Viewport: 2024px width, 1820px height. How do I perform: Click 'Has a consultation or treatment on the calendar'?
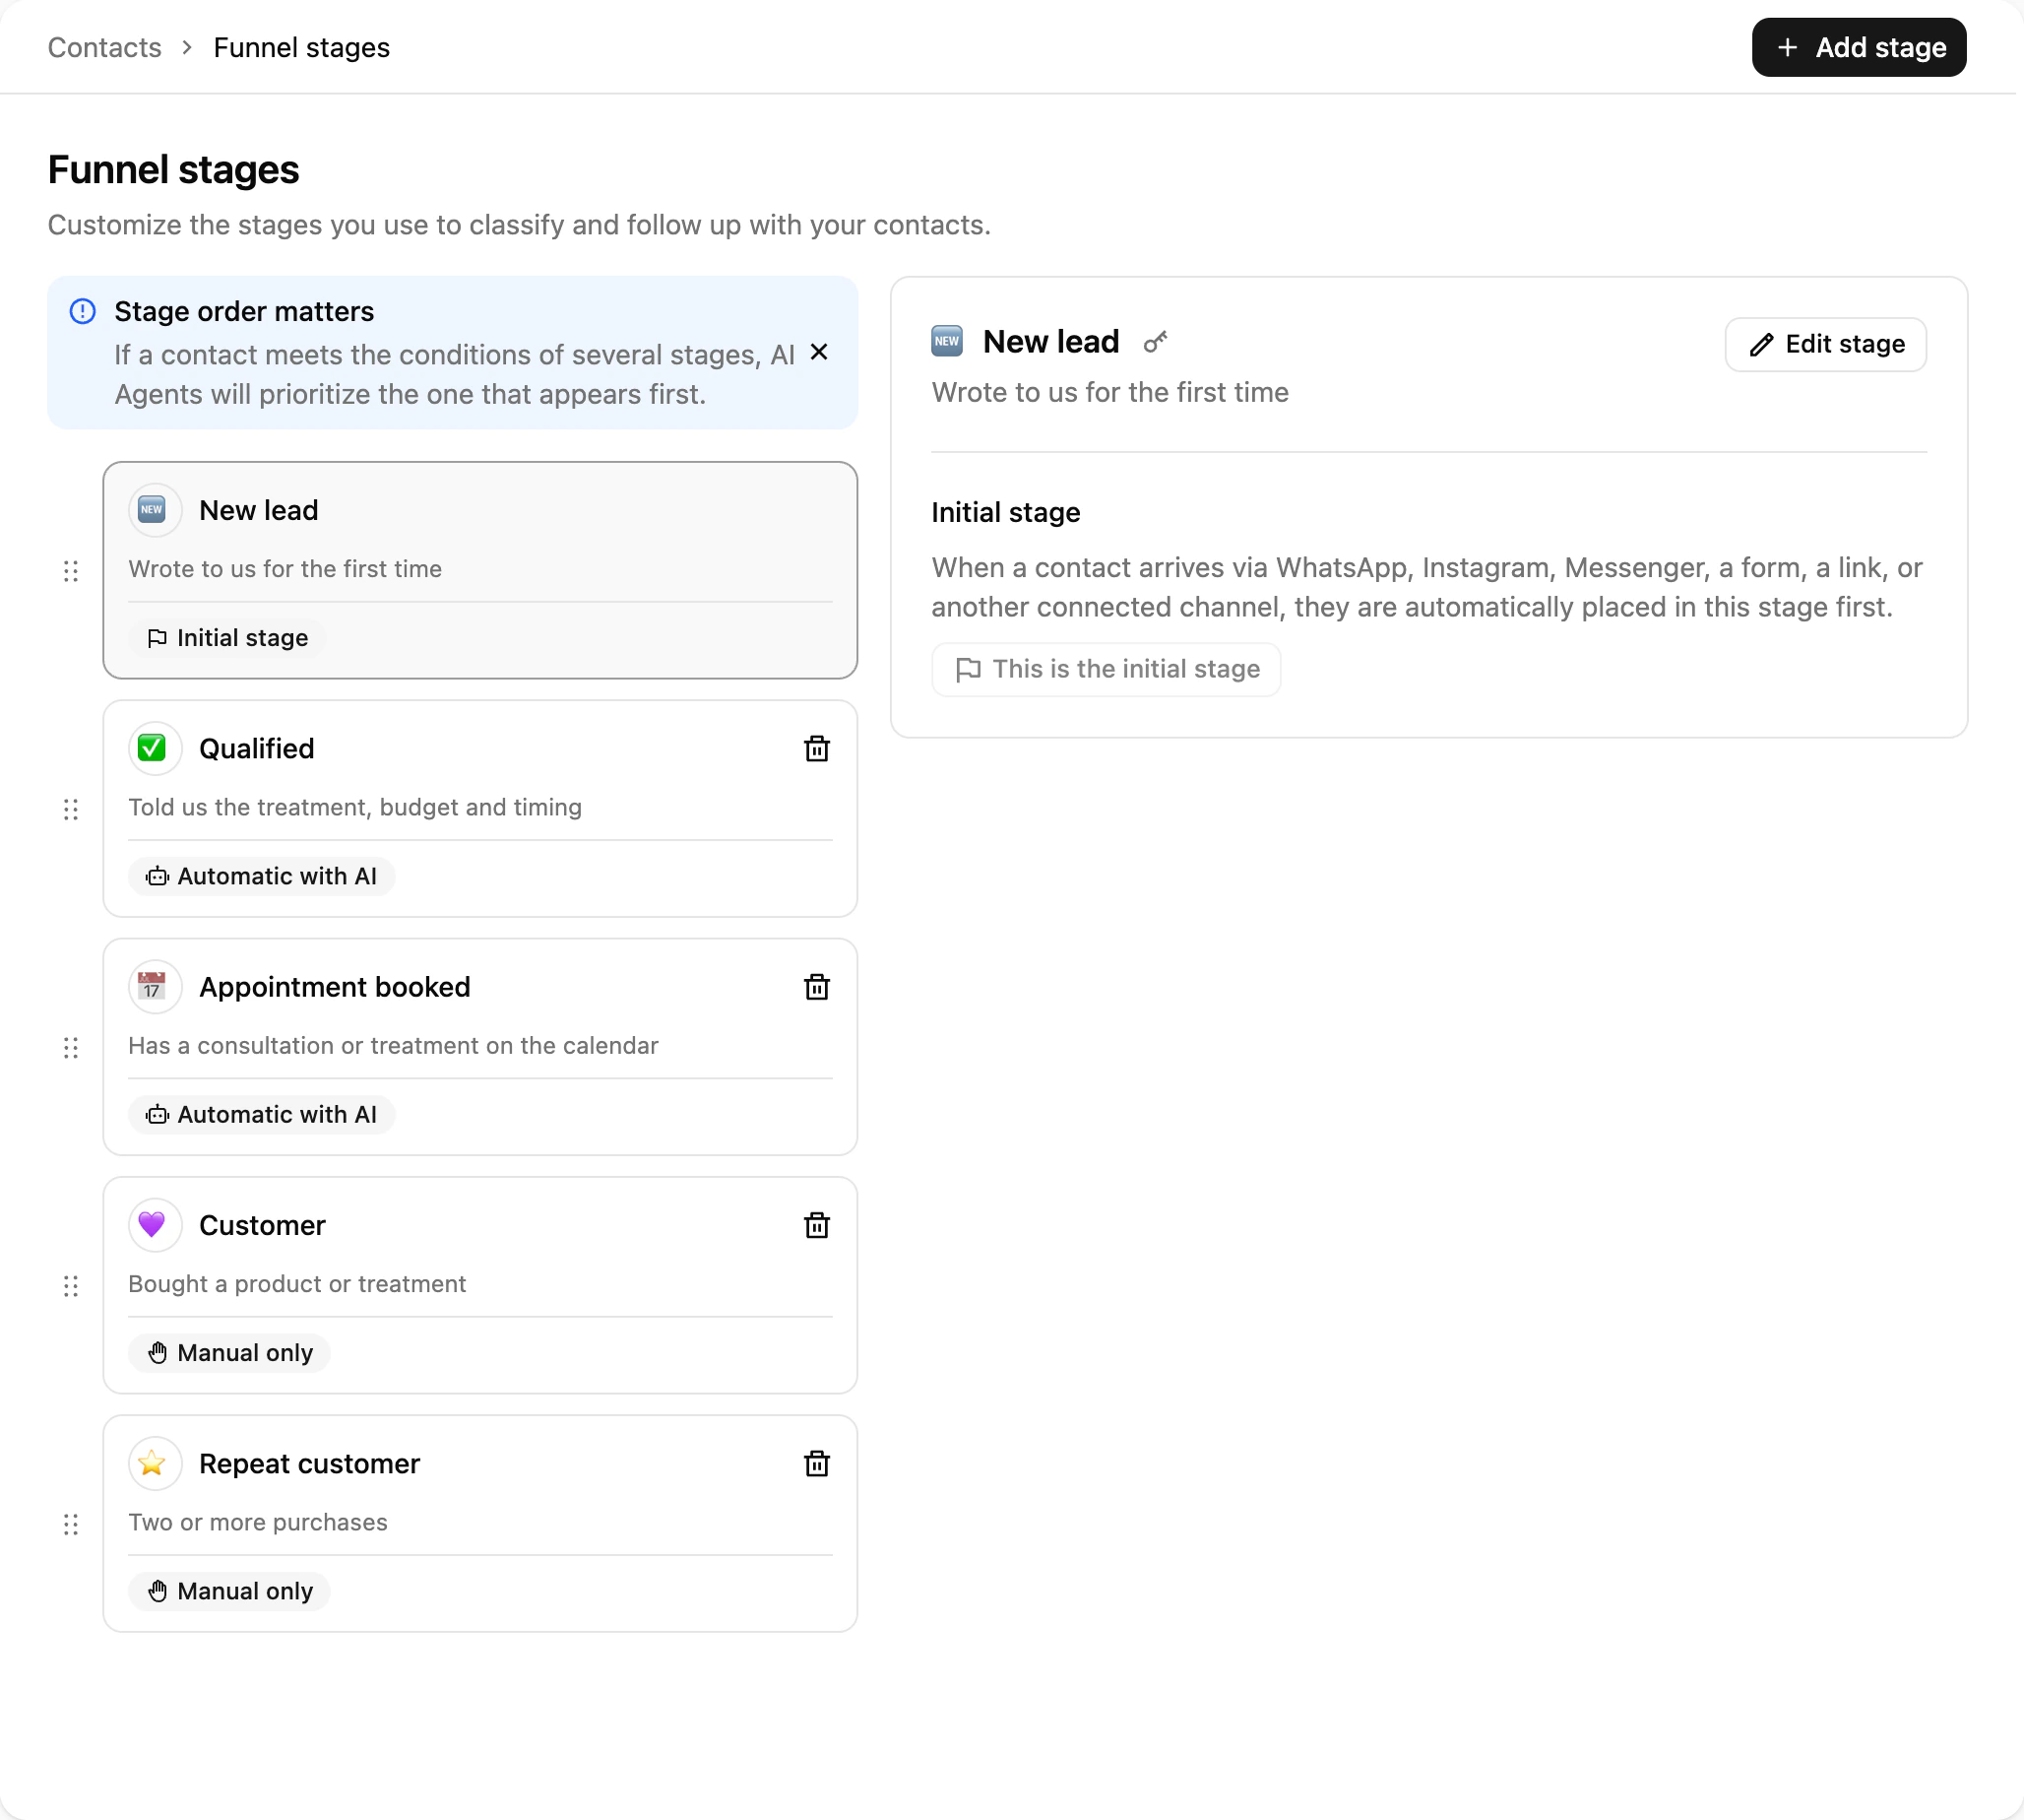coord(393,1045)
